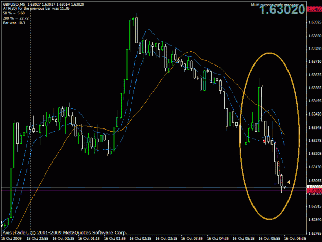Click the 1.63565 price scale label
Image resolution: width=322 pixels, height=242 pixels.
coord(315,88)
